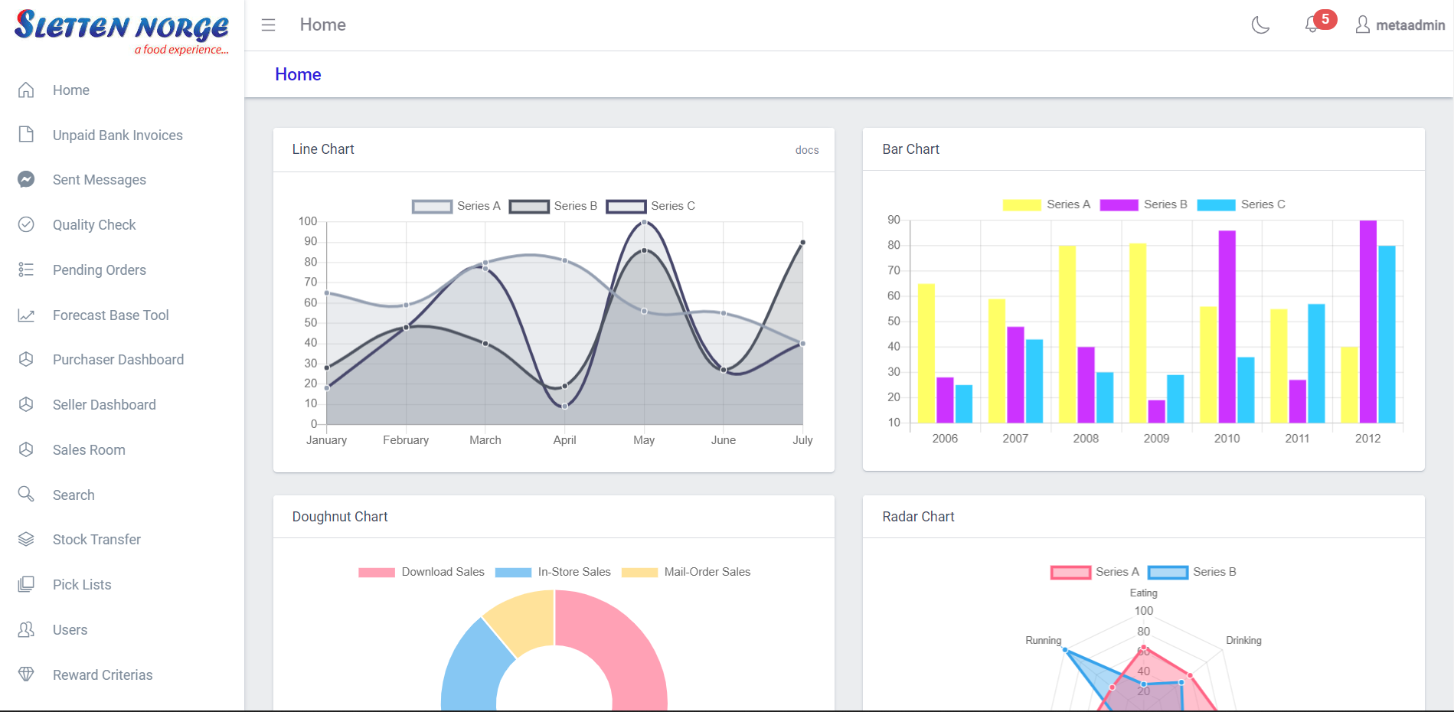Image resolution: width=1454 pixels, height=712 pixels.
Task: Go to Pending Orders
Action: [99, 270]
